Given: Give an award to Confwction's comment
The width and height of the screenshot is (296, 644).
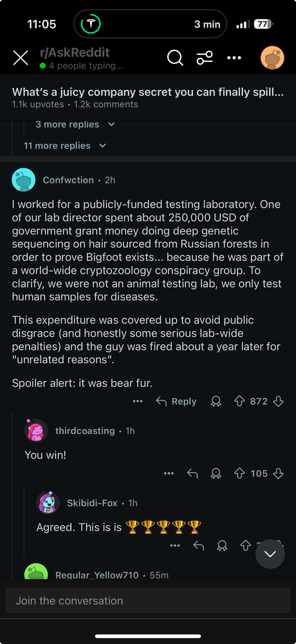Looking at the screenshot, I should pyautogui.click(x=216, y=401).
